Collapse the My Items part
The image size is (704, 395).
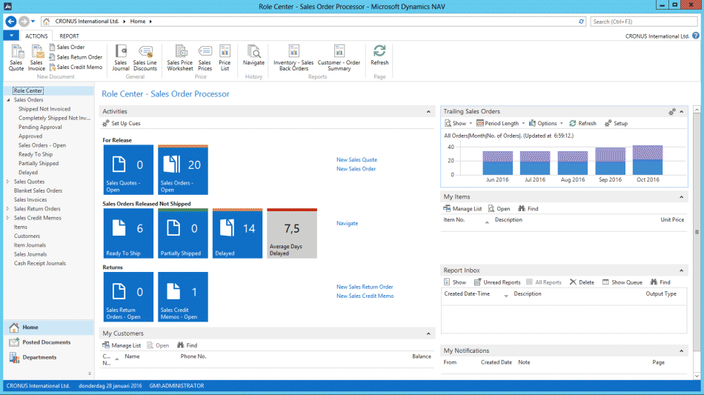coord(682,197)
